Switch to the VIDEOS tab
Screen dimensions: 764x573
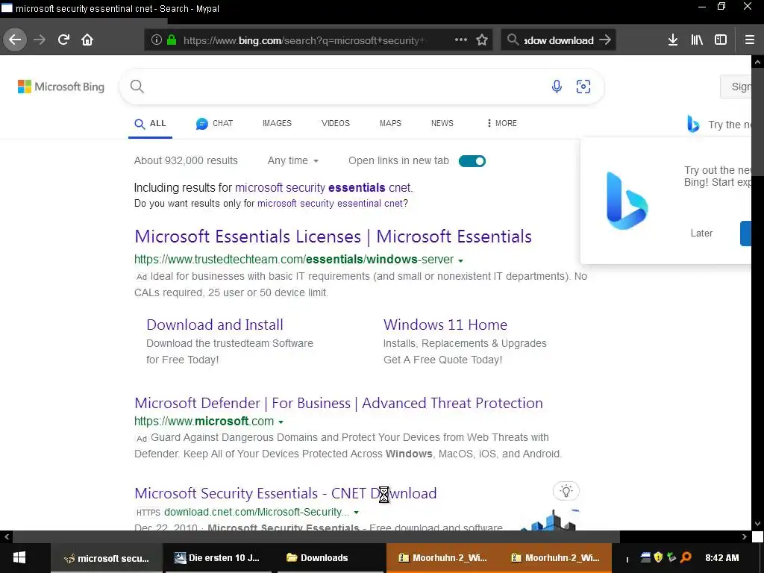pos(336,123)
